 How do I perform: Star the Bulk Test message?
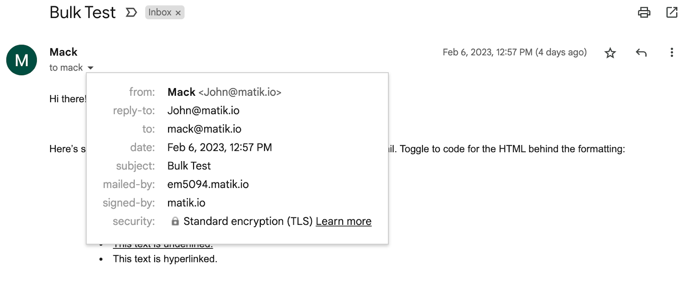[610, 53]
